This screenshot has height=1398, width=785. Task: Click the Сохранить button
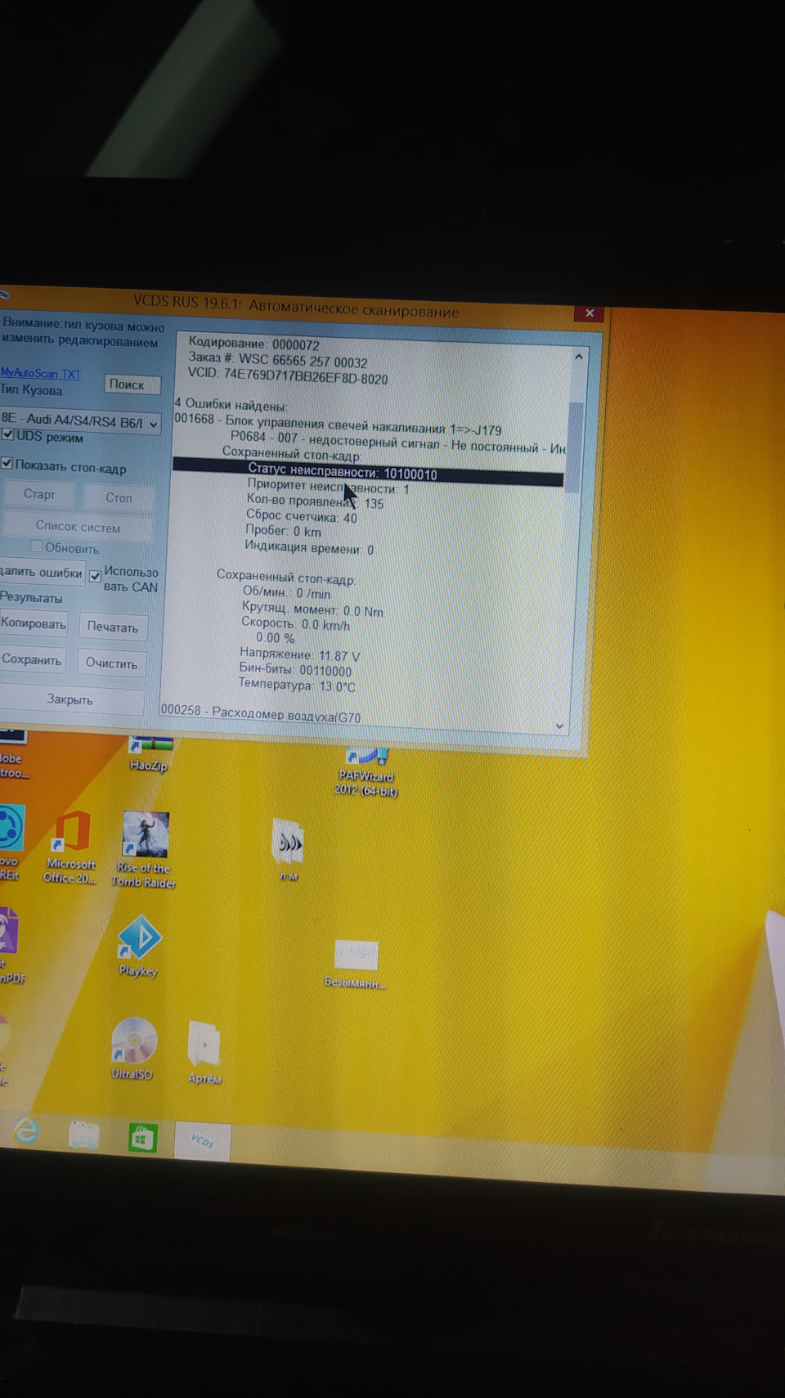(32, 659)
